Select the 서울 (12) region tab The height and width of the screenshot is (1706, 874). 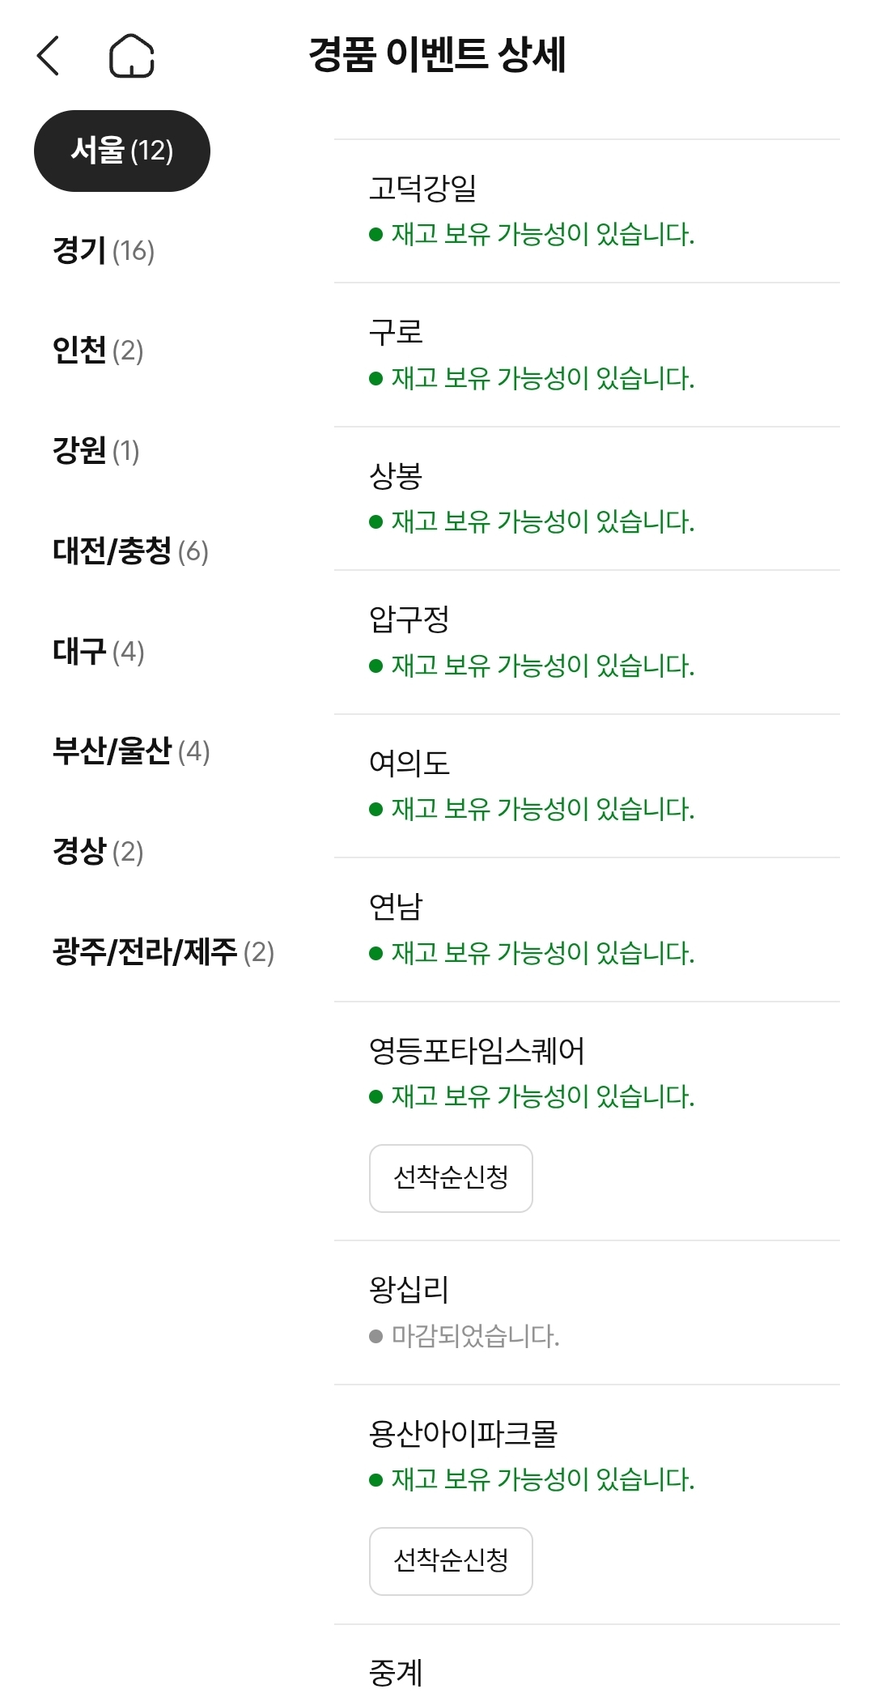122,151
